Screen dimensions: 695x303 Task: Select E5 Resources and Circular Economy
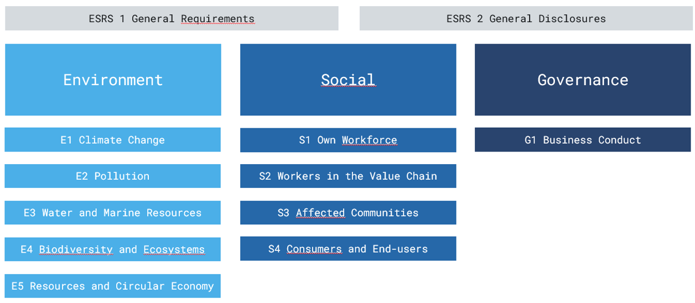pyautogui.click(x=113, y=286)
